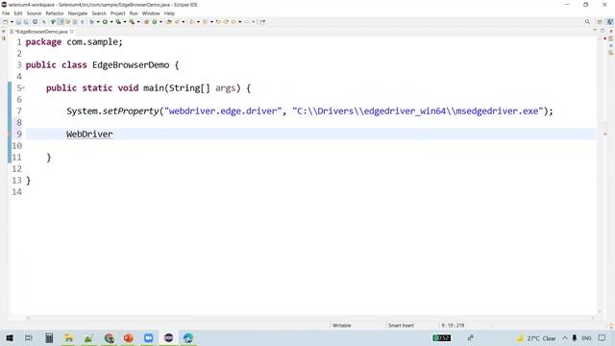Minimize the editor area
Screen dimensions: 615x346
[x=595, y=31]
